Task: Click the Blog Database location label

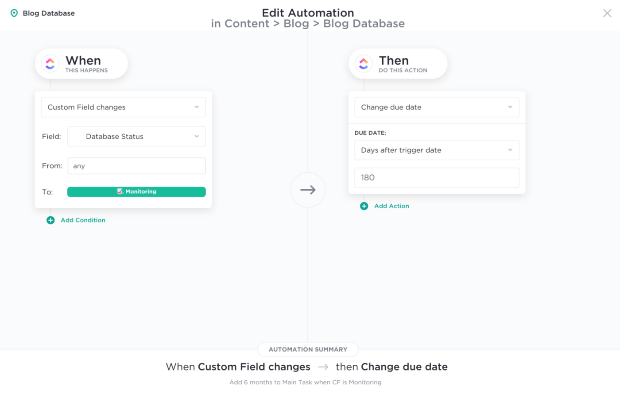Action: [x=49, y=13]
